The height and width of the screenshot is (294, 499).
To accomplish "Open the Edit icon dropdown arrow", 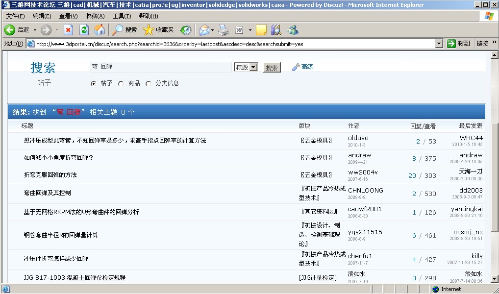I will coord(250,30).
